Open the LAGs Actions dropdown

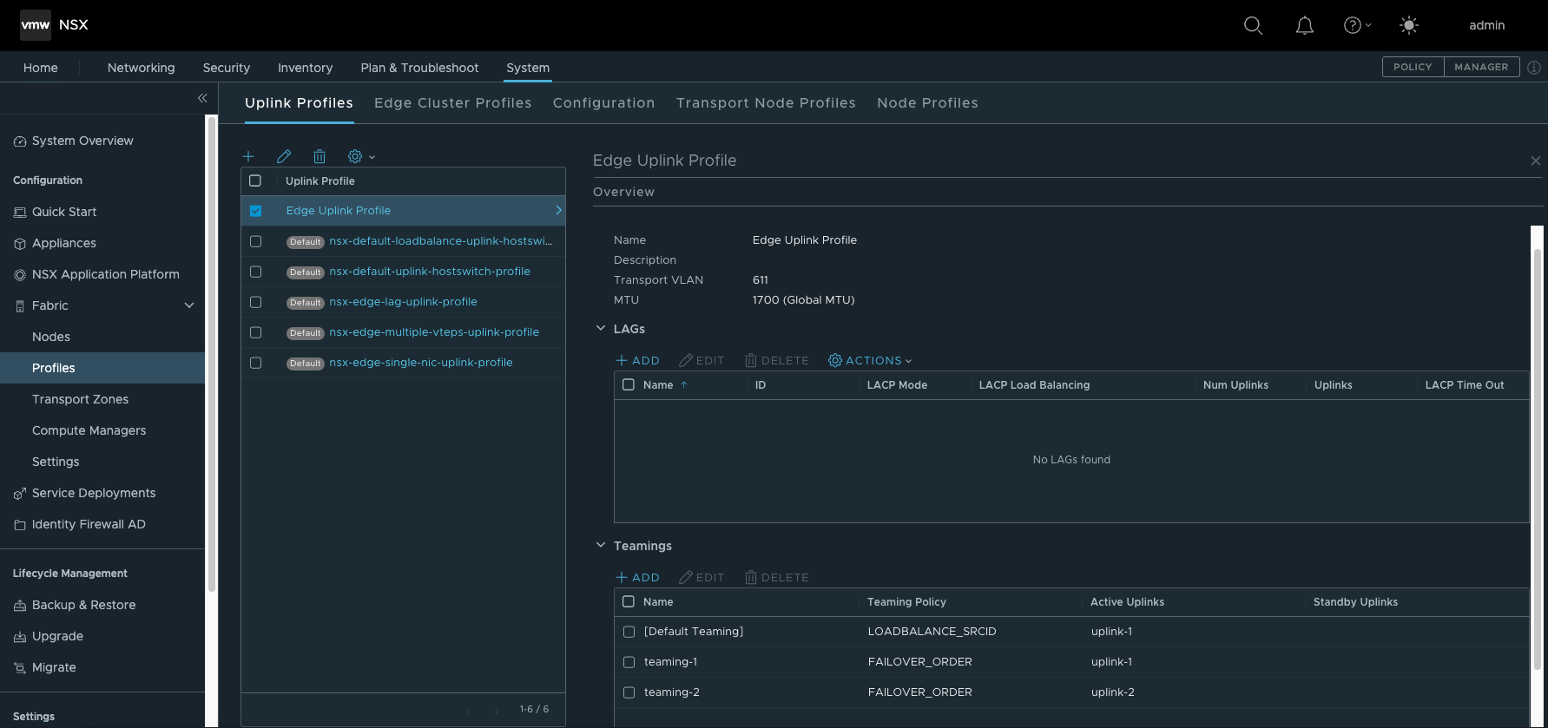click(x=870, y=360)
